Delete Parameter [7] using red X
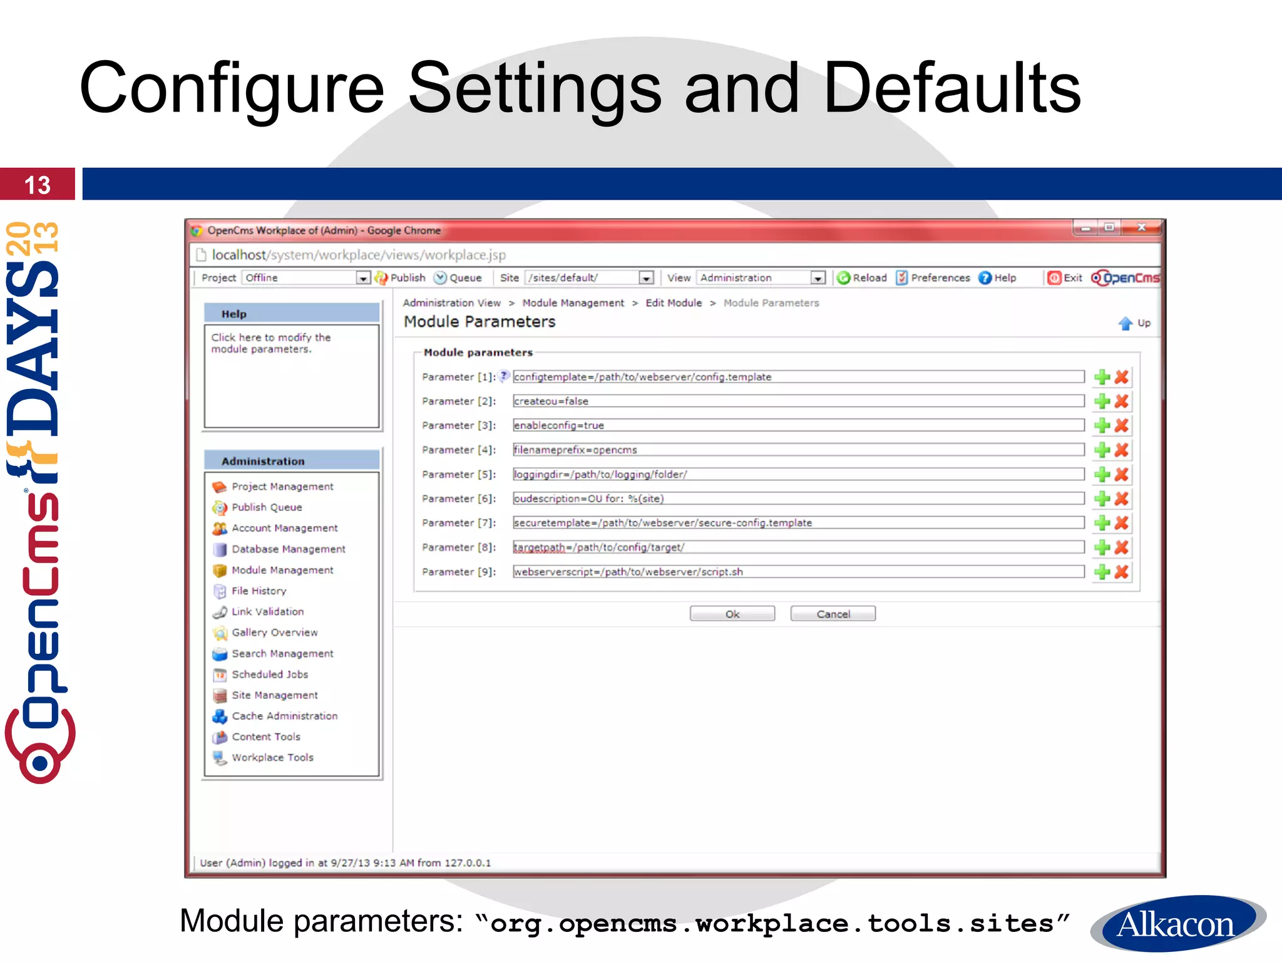This screenshot has width=1282, height=962. [x=1122, y=523]
